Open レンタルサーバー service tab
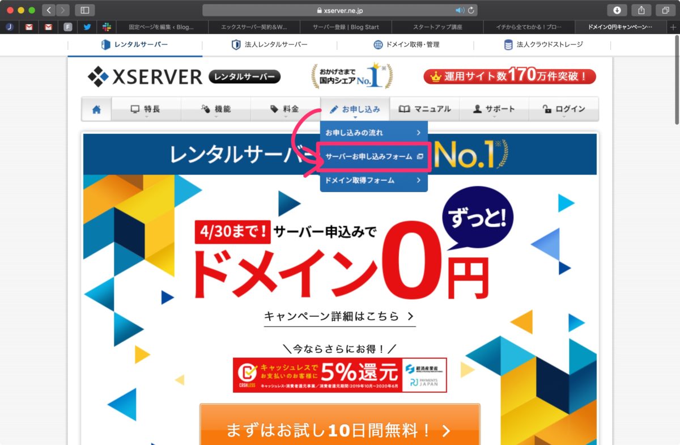This screenshot has width=680, height=445. pyautogui.click(x=135, y=45)
